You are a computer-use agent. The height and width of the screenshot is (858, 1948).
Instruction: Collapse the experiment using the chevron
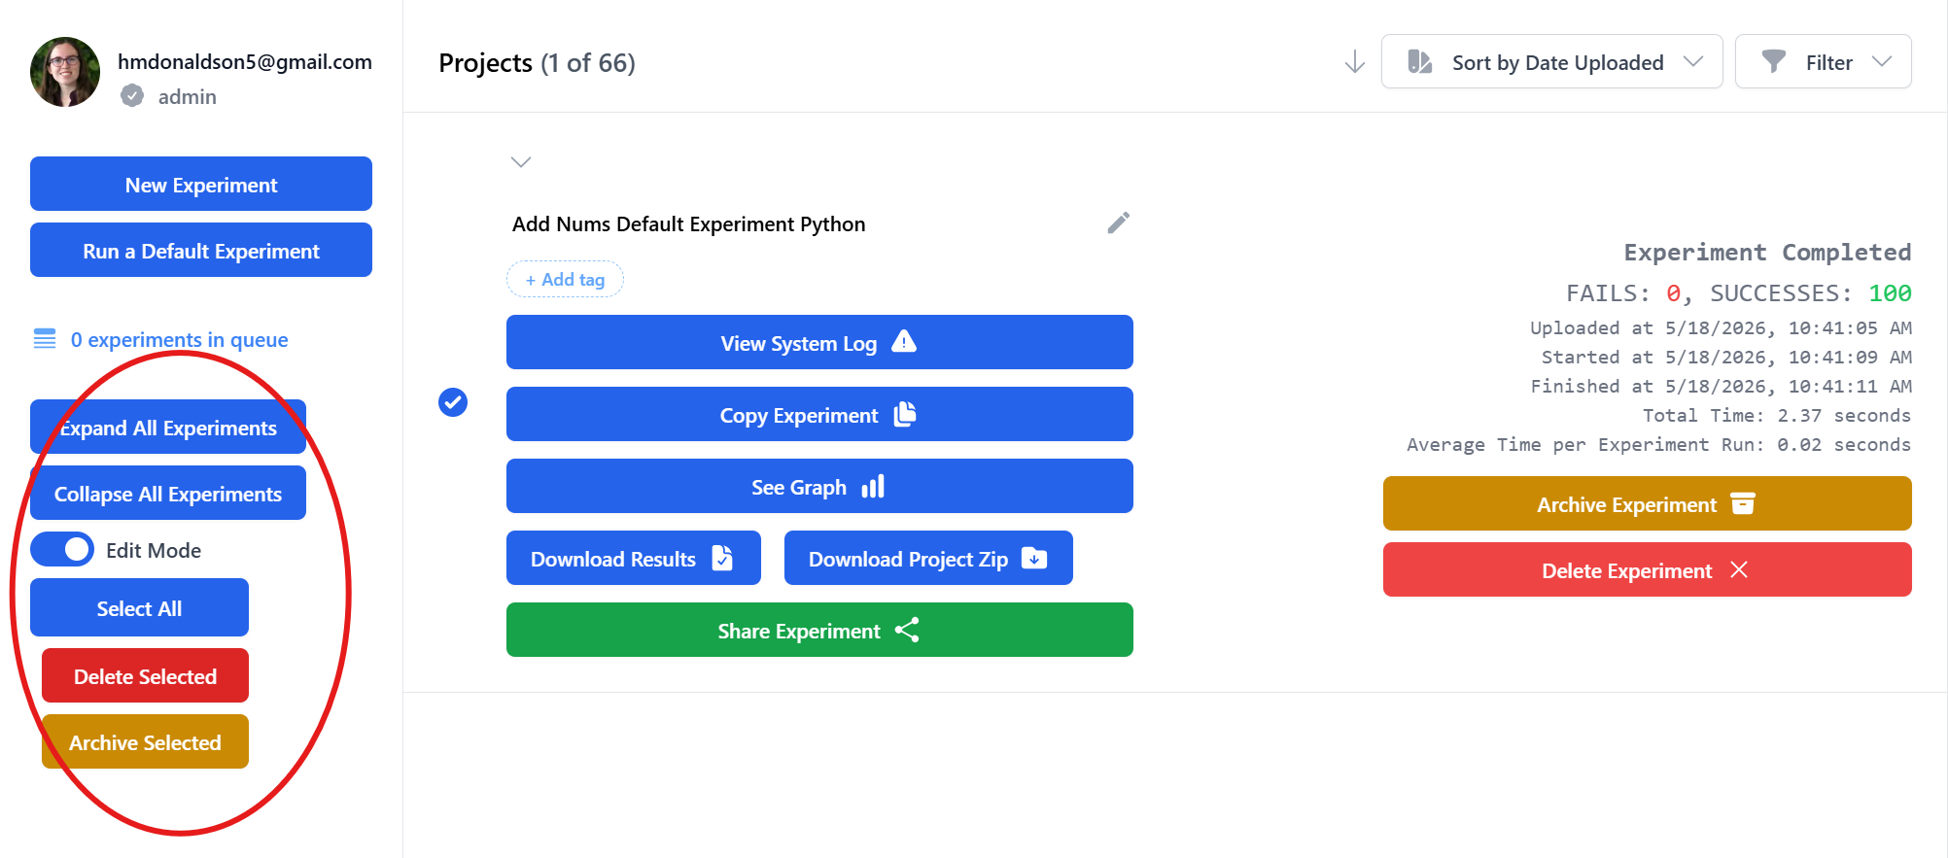point(521,161)
